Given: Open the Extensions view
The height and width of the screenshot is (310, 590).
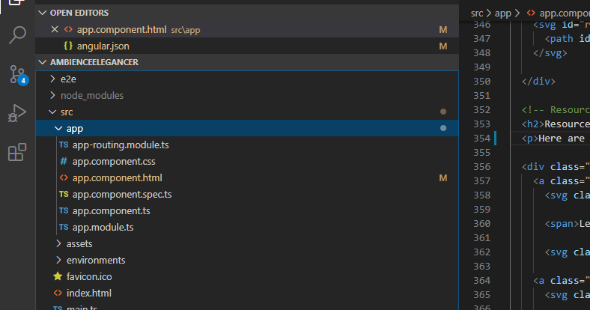Looking at the screenshot, I should 17,152.
